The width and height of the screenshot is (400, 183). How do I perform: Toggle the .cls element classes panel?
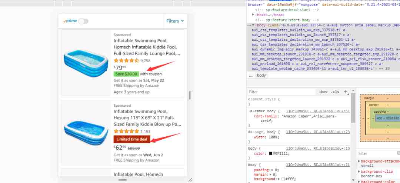[x=335, y=92]
